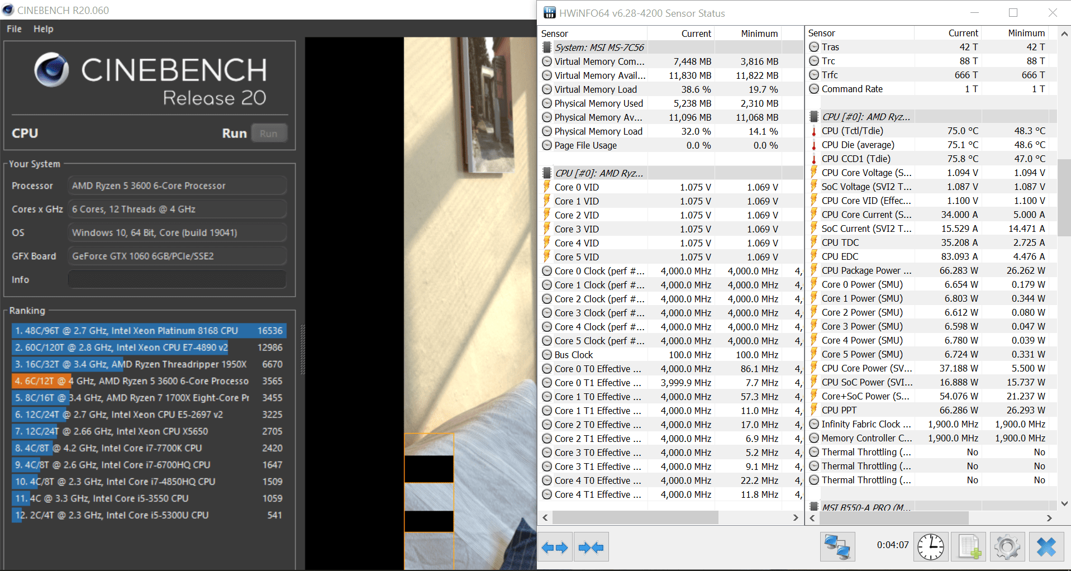Select the Core 4 Power (SMU) row
The height and width of the screenshot is (571, 1071).
click(932, 340)
